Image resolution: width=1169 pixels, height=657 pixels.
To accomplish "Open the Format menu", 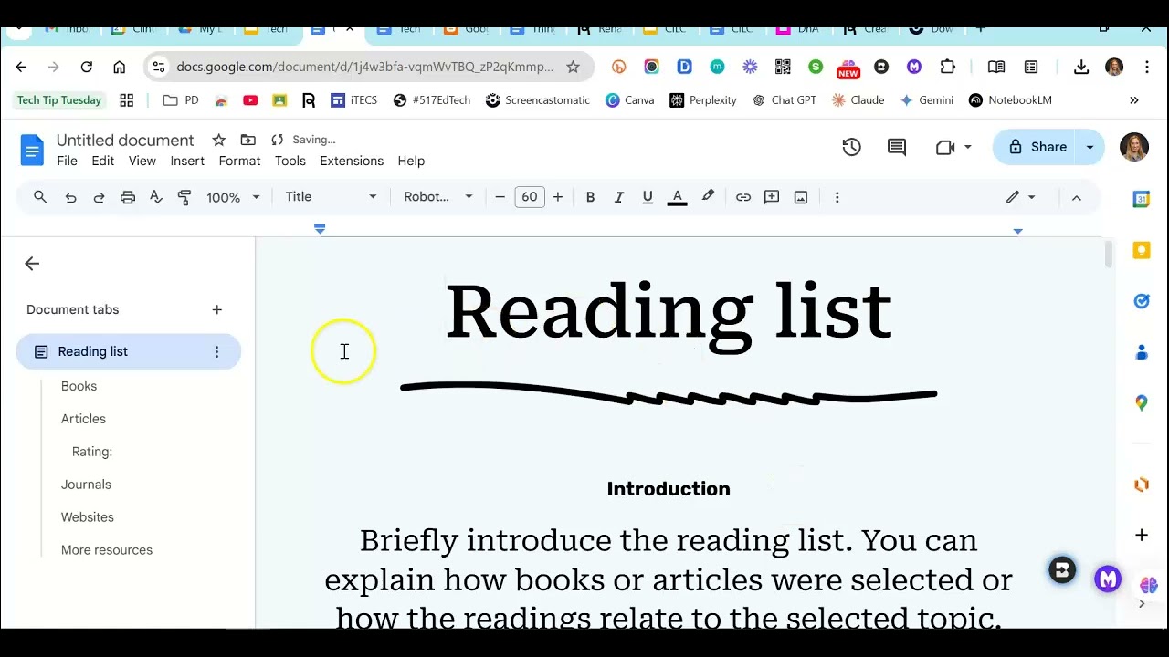I will [x=239, y=161].
